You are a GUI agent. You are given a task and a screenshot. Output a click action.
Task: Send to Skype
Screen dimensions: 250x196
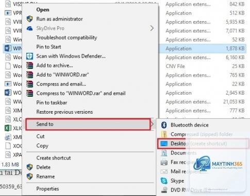point(177,181)
